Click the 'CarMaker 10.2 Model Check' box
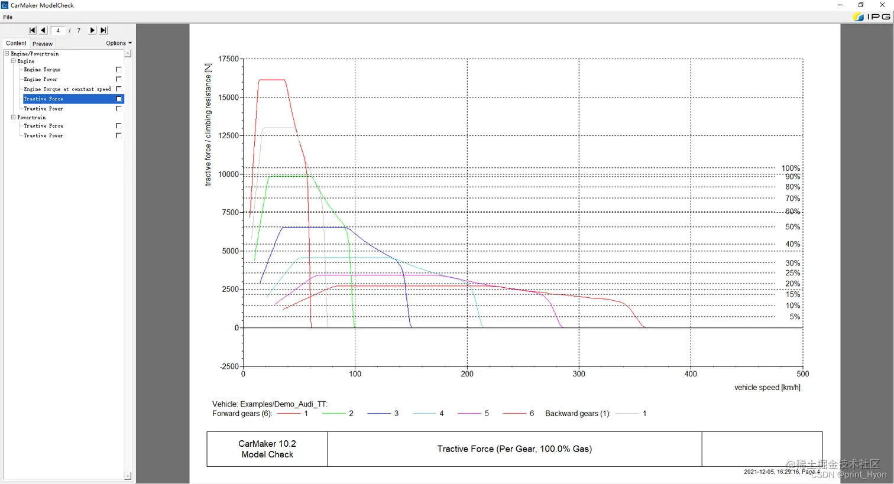This screenshot has height=484, width=894. pyautogui.click(x=267, y=449)
